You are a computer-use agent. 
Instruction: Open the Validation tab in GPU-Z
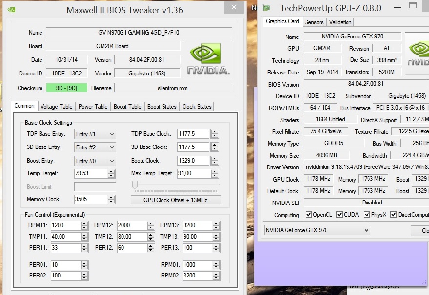340,22
